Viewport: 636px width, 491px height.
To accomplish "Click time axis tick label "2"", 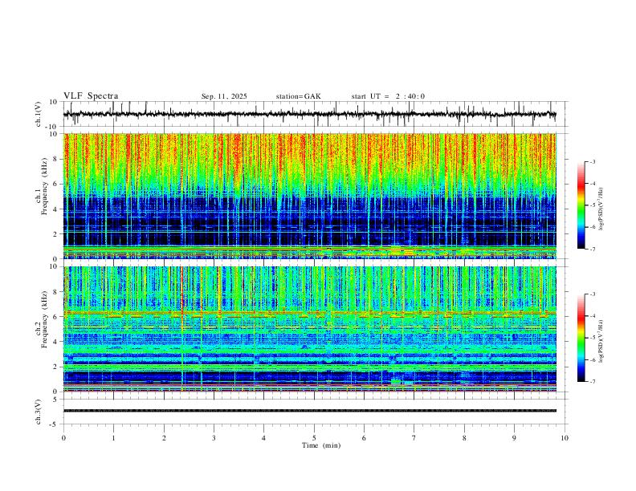I will (x=164, y=438).
